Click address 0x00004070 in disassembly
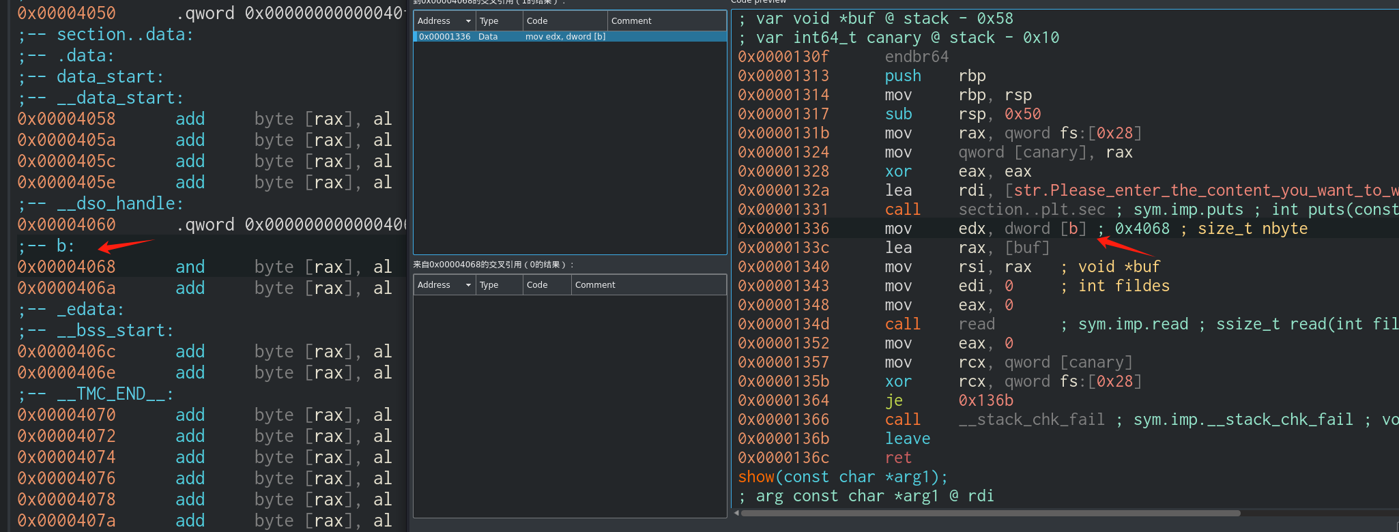Image resolution: width=1399 pixels, height=532 pixels. coord(67,415)
